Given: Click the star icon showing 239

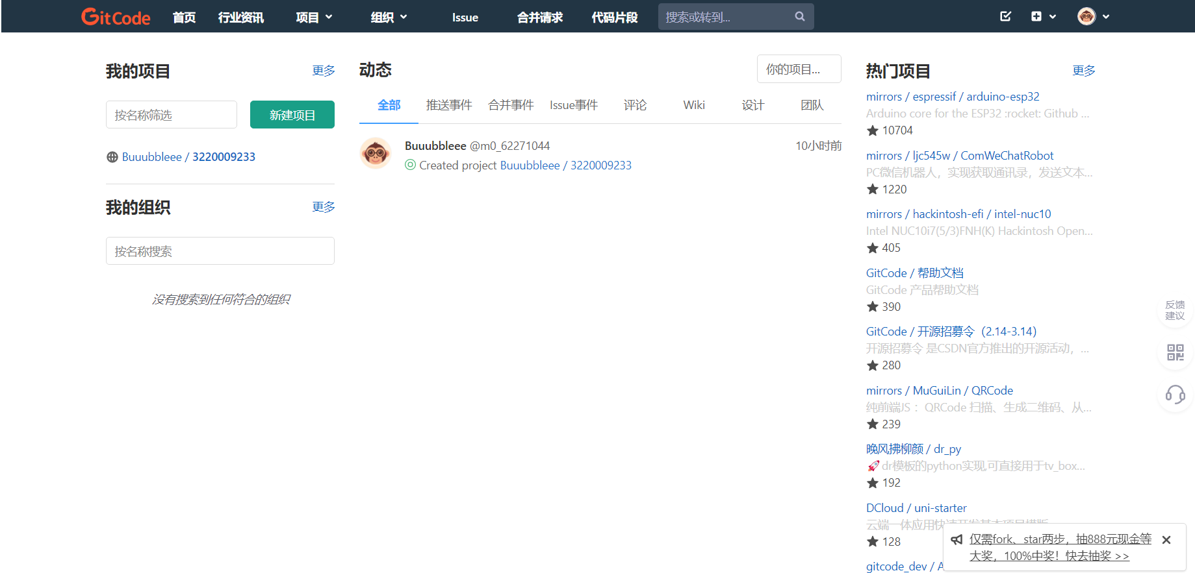Looking at the screenshot, I should [873, 424].
